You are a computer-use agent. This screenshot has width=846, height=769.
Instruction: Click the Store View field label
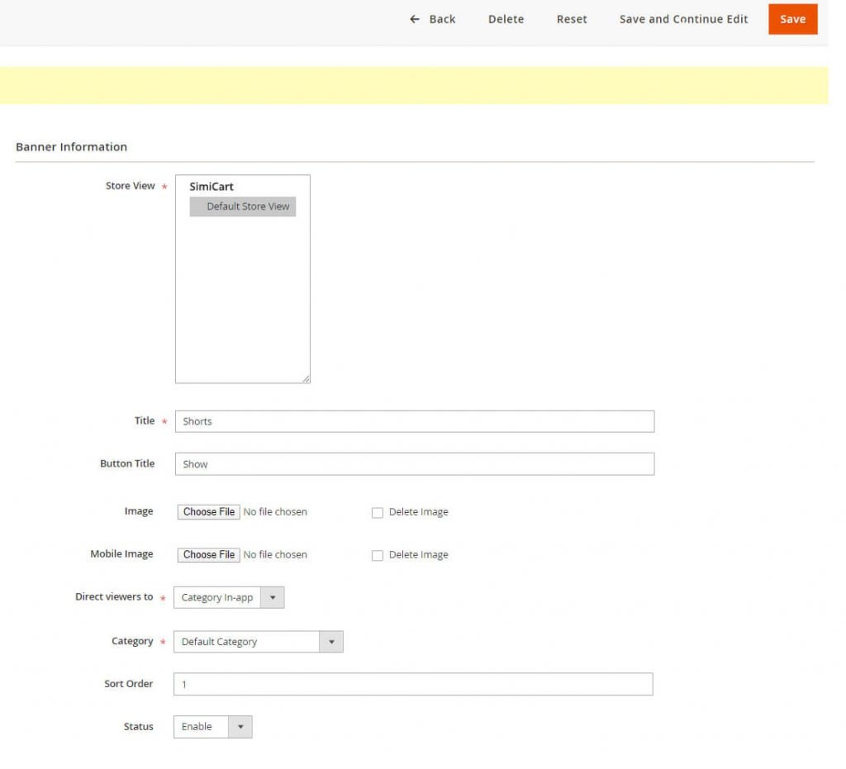pyautogui.click(x=130, y=186)
